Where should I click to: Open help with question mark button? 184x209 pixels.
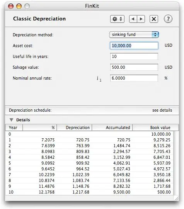tap(168, 19)
